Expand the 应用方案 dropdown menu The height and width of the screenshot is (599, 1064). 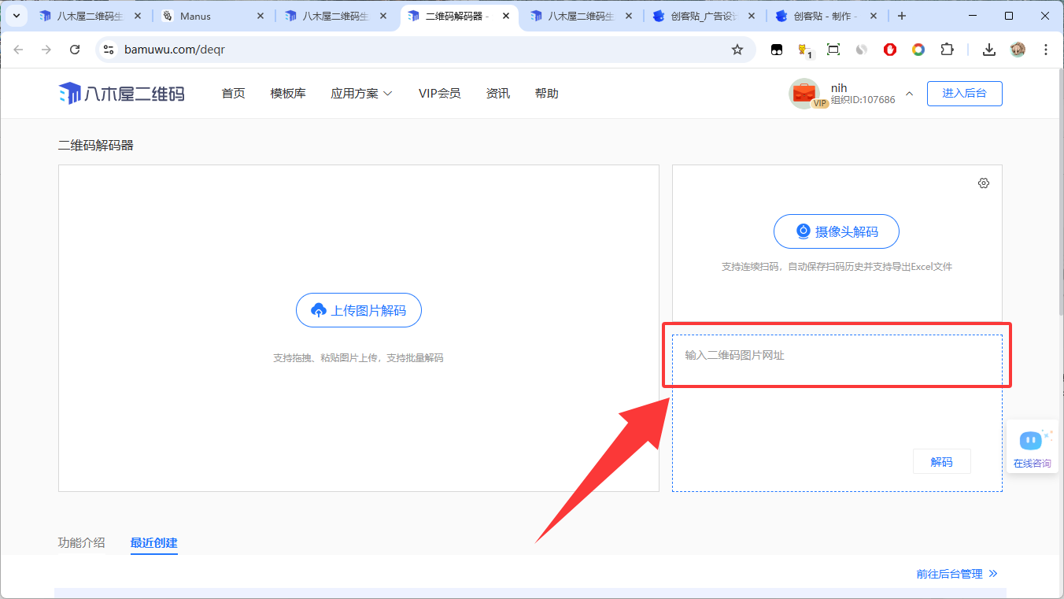click(x=361, y=94)
